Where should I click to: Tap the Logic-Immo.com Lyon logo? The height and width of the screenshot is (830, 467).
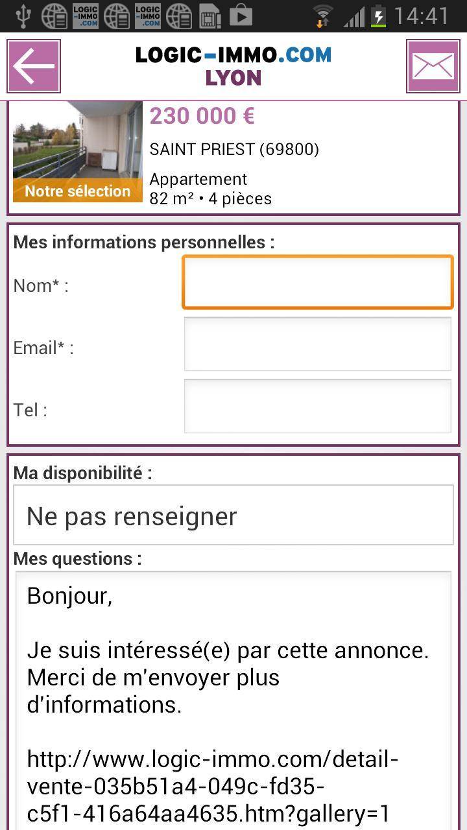point(233,66)
